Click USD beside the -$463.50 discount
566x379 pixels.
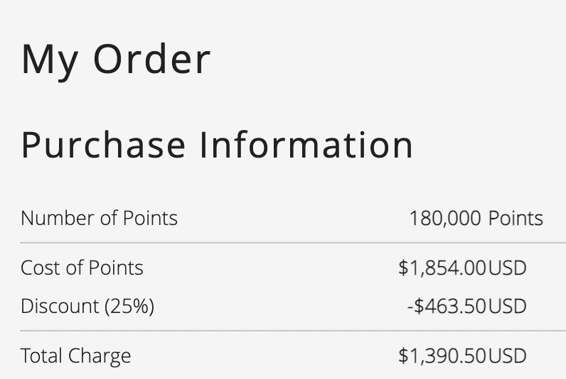[507, 307]
